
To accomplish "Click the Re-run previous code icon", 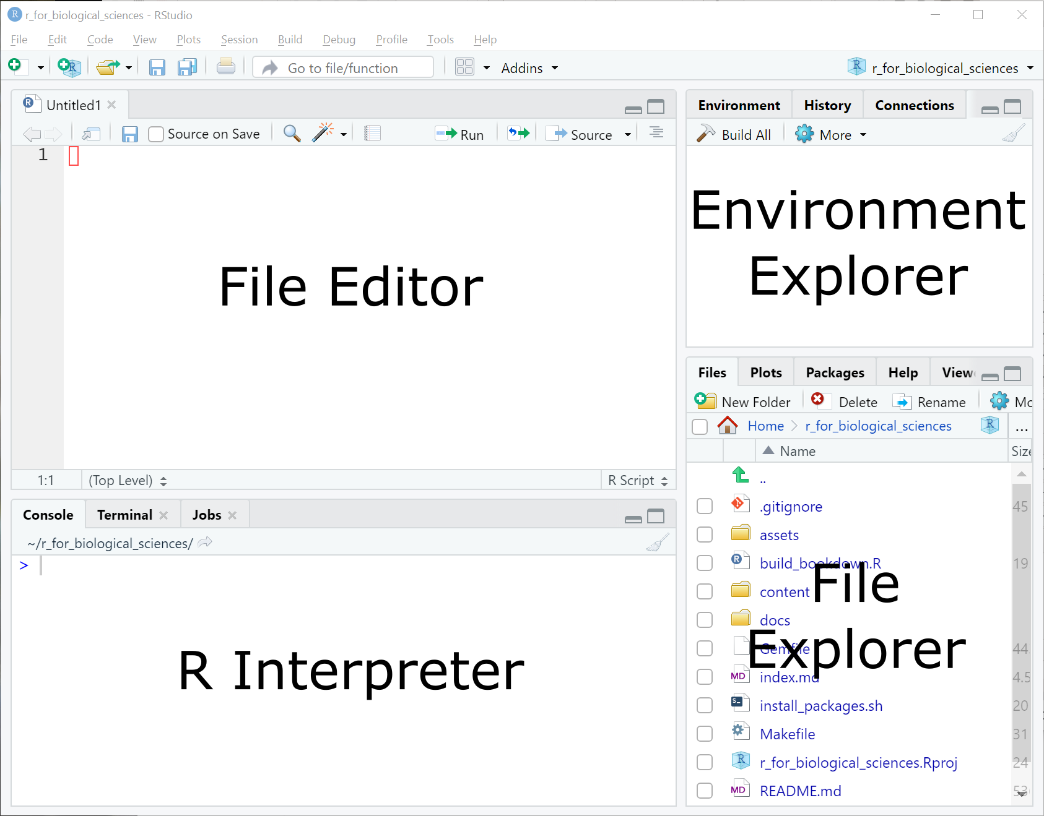I will coord(519,134).
